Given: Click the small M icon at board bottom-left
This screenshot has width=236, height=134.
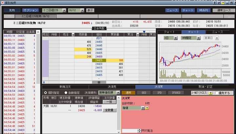Looking at the screenshot, I should [x=44, y=82].
